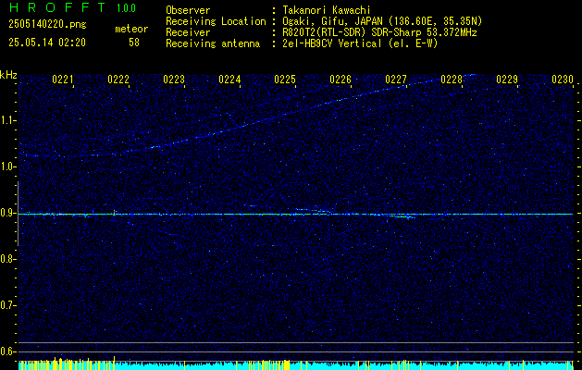This screenshot has width=582, height=370.
Task: Click the yellow level bars at bottom left
Action: coord(65,364)
